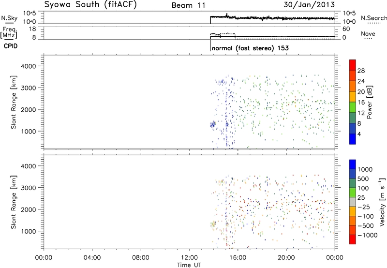Click the 'N.Sky' legend label
Viewport: 387px width, 268px height.
9,18
